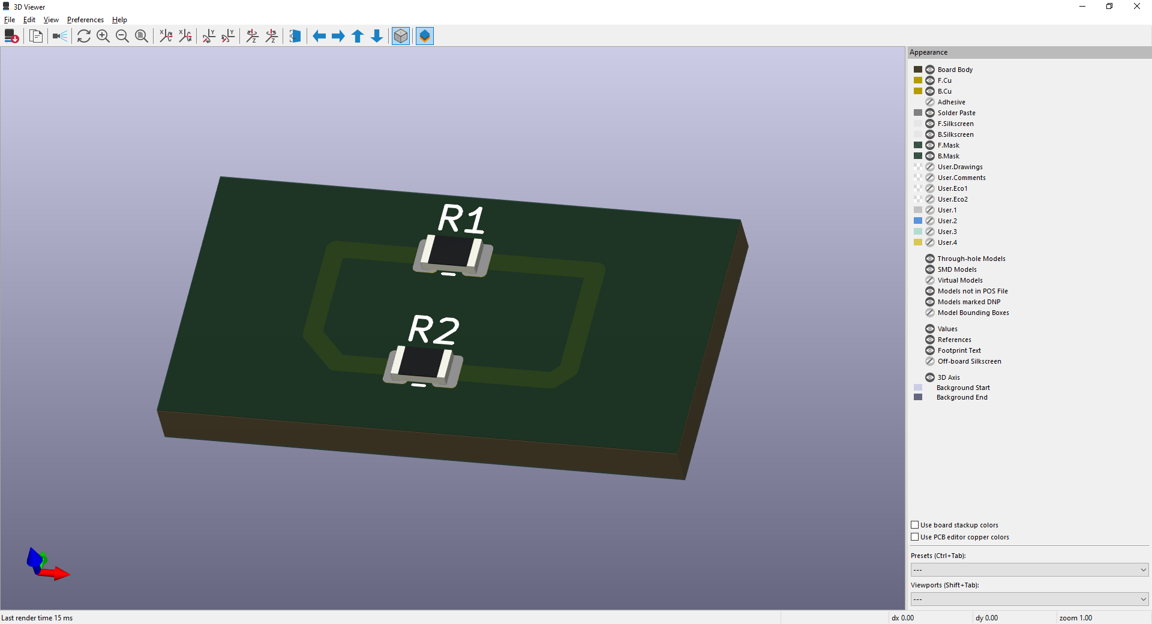Enable Use PCB editor copper colors
Viewport: 1152px width, 624px height.
coord(915,537)
